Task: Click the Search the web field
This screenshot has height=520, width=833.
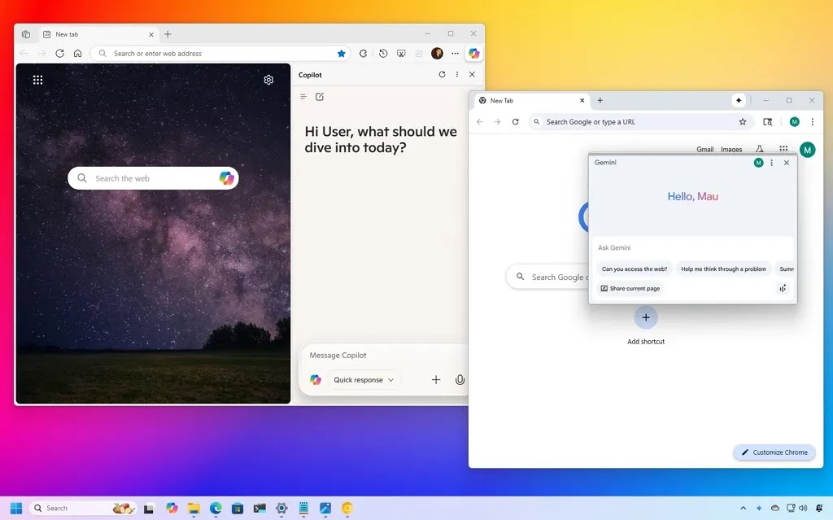Action: (153, 178)
